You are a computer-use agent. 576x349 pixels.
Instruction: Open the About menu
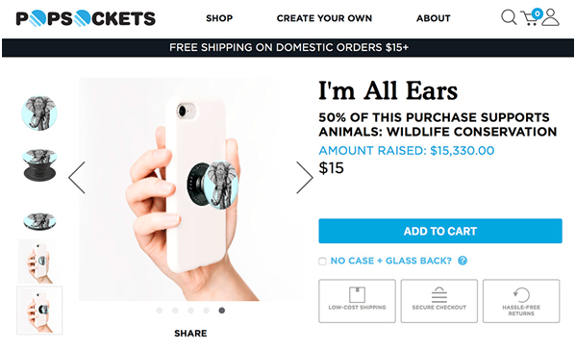point(434,18)
